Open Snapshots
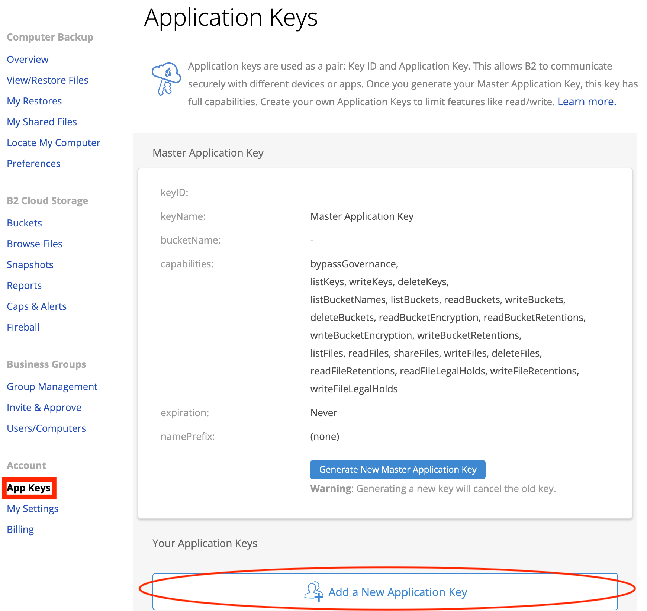Image resolution: width=647 pixels, height=611 pixels. 30,265
